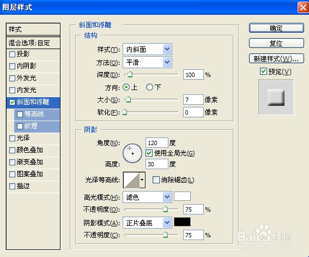Click the 复位 reset button

tap(276, 43)
